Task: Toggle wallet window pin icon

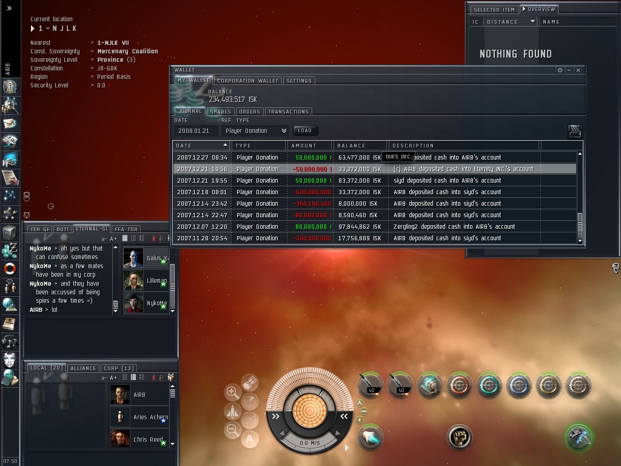Action: 560,70
